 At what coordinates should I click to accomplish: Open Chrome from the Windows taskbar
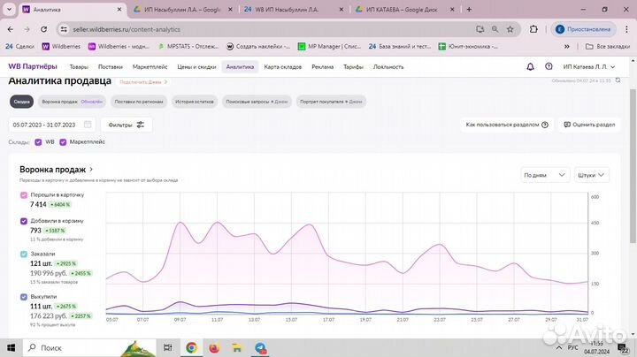coord(191,348)
